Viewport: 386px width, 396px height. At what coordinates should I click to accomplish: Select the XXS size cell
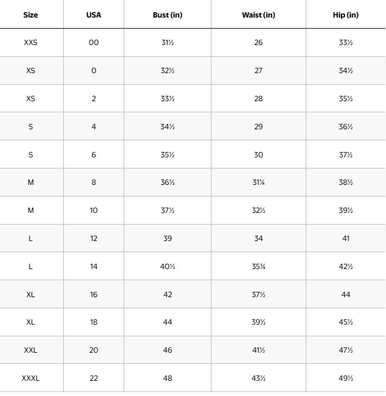coord(30,43)
